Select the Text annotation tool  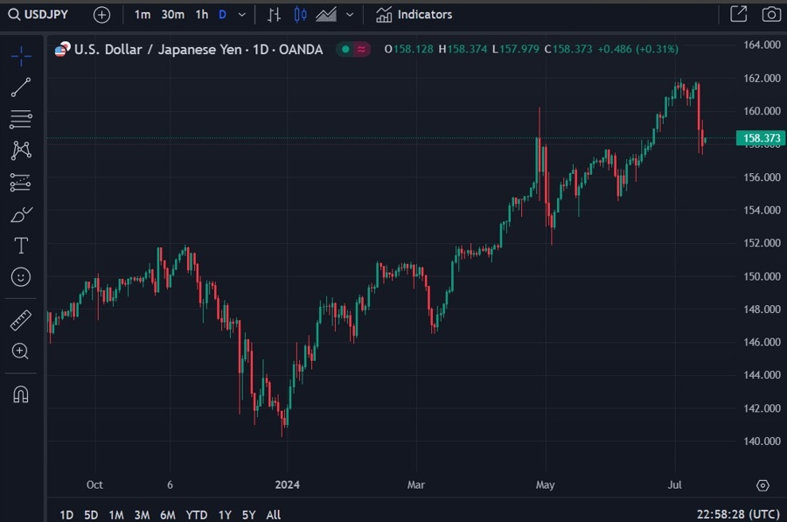[x=21, y=246]
